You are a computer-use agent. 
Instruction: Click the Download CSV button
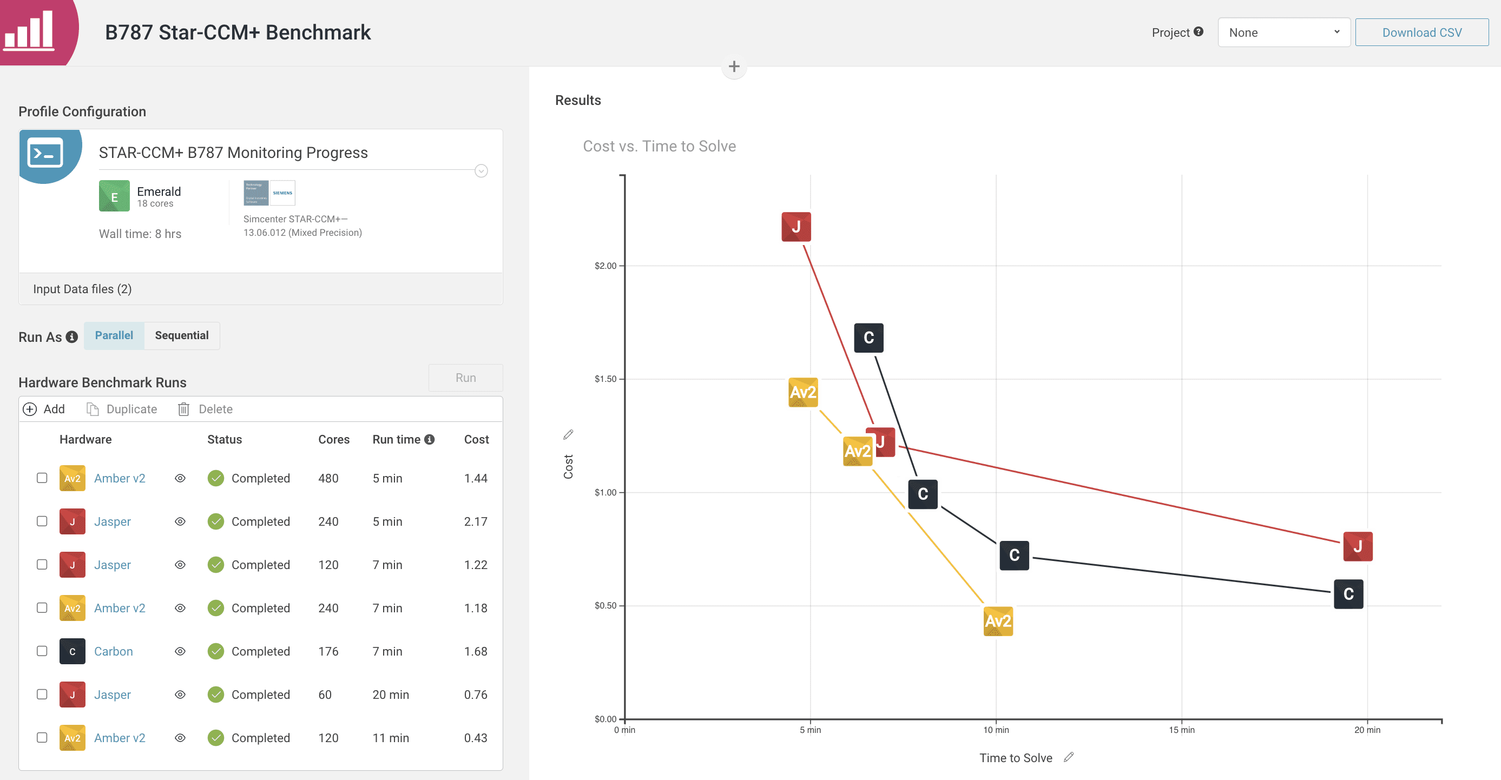tap(1421, 32)
